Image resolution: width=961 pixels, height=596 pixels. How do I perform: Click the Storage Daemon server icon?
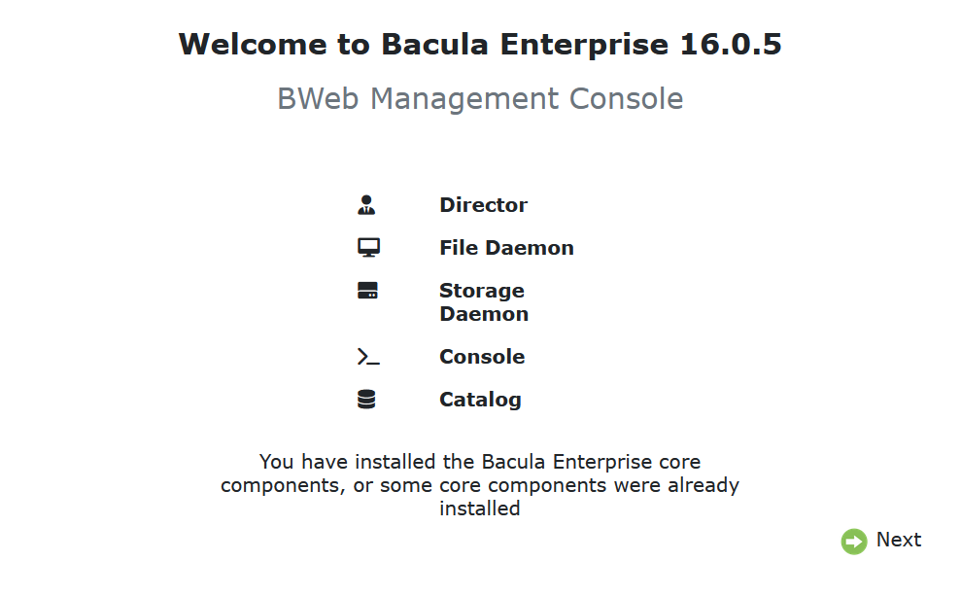pyautogui.click(x=367, y=291)
